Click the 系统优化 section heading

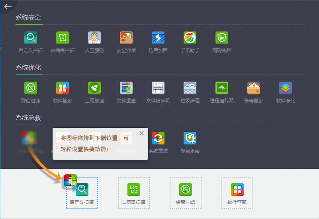[29, 68]
